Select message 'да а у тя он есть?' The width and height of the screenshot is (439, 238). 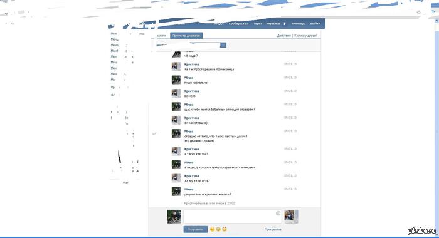[x=197, y=181]
